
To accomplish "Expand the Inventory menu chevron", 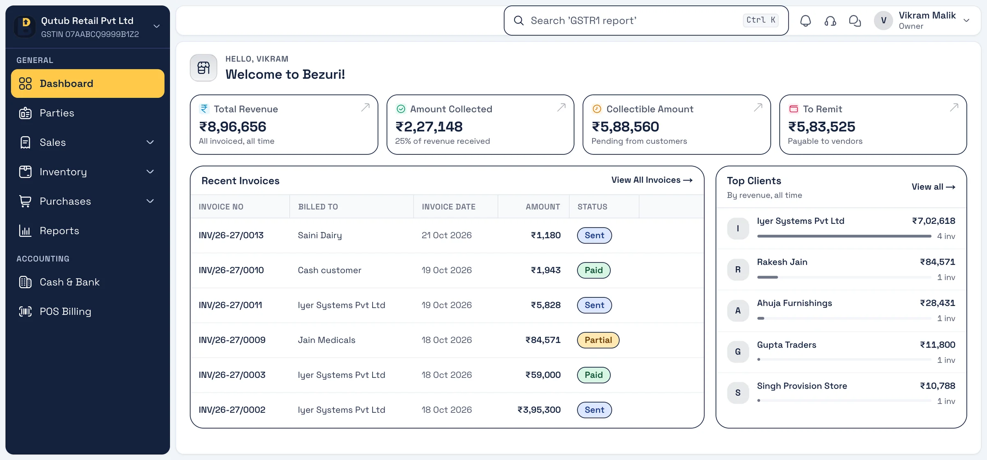I will [150, 172].
